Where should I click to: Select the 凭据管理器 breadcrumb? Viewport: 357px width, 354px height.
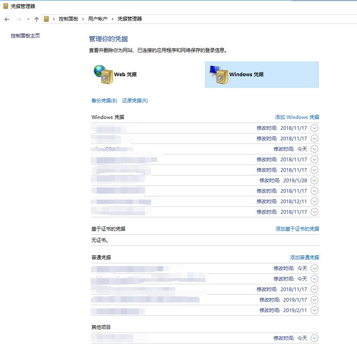(130, 19)
